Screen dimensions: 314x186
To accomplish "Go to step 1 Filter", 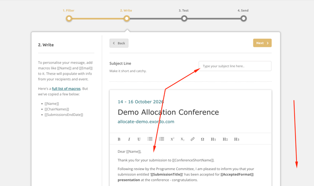I will pos(69,19).
